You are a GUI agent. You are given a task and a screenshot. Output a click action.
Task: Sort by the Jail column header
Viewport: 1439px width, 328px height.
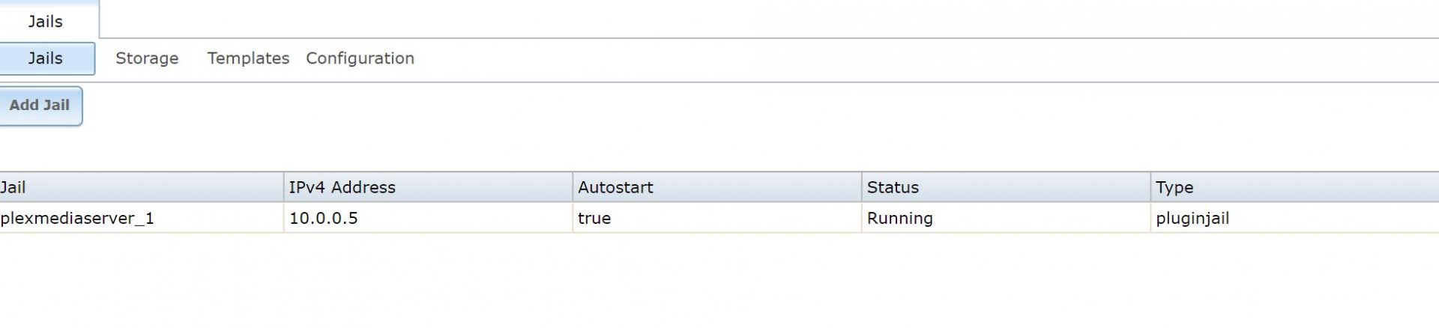pos(142,187)
